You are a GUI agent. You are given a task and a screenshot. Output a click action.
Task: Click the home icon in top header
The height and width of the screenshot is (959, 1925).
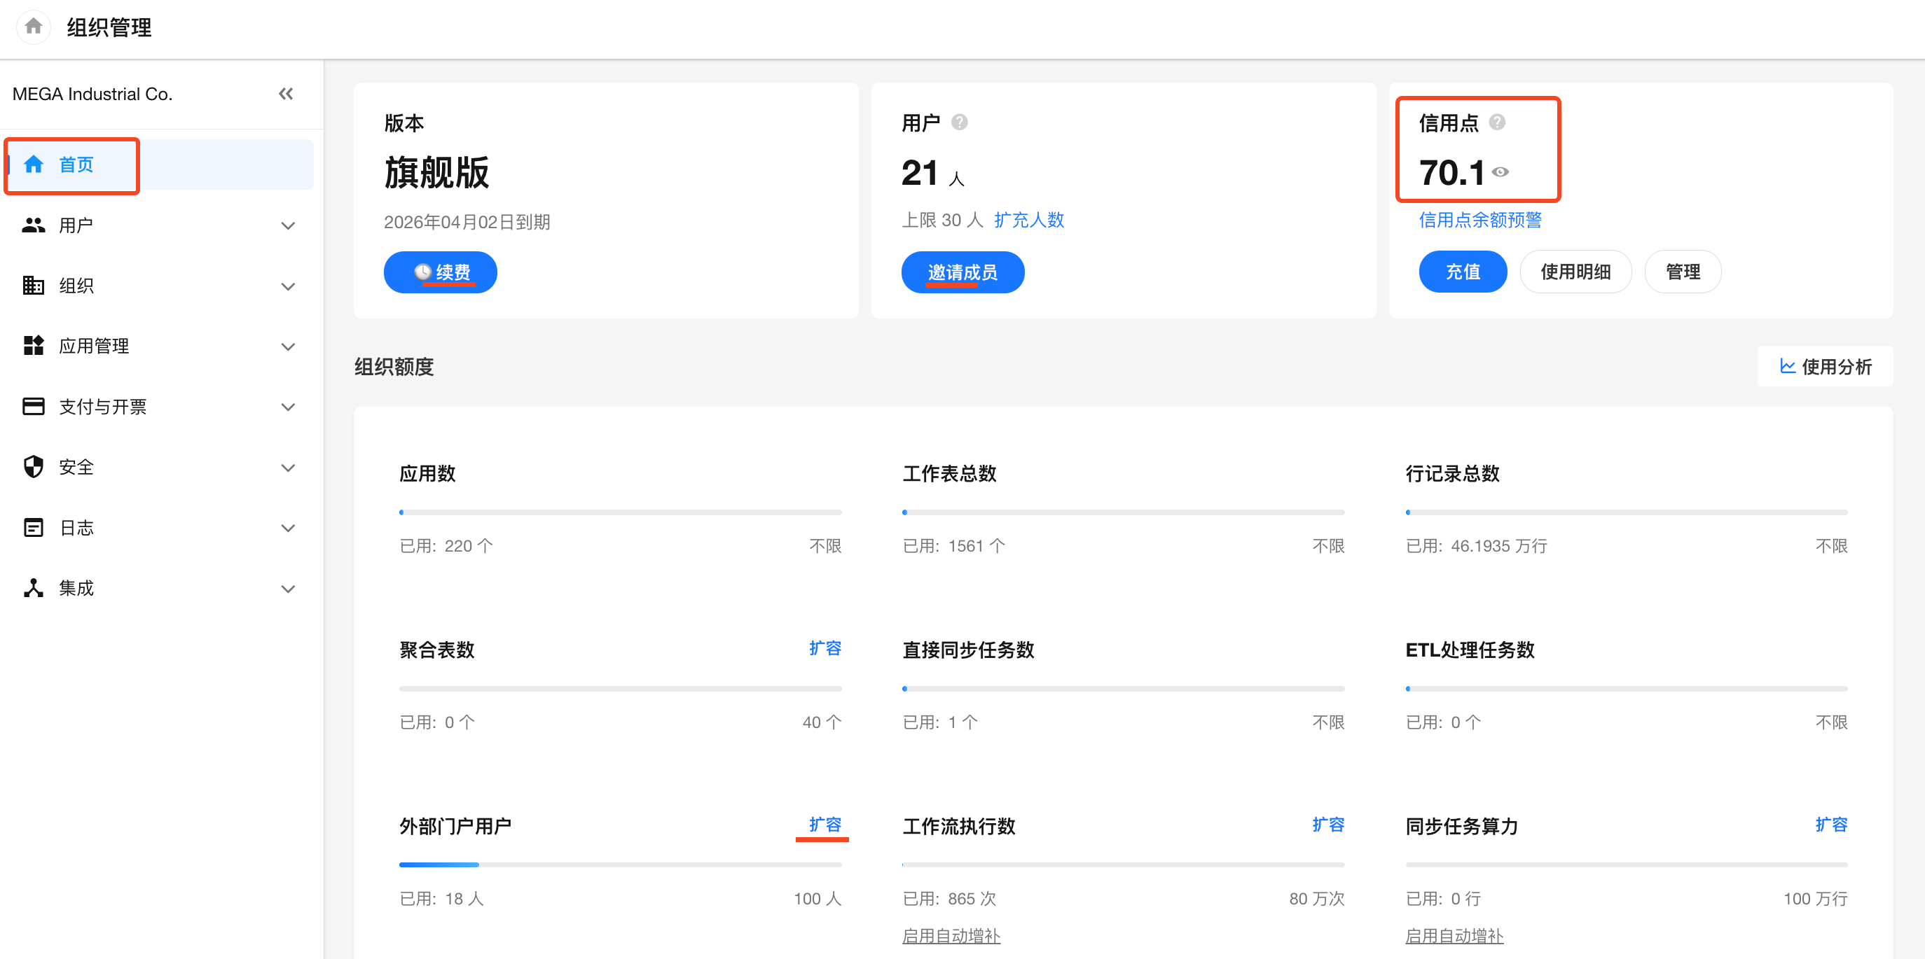33,27
